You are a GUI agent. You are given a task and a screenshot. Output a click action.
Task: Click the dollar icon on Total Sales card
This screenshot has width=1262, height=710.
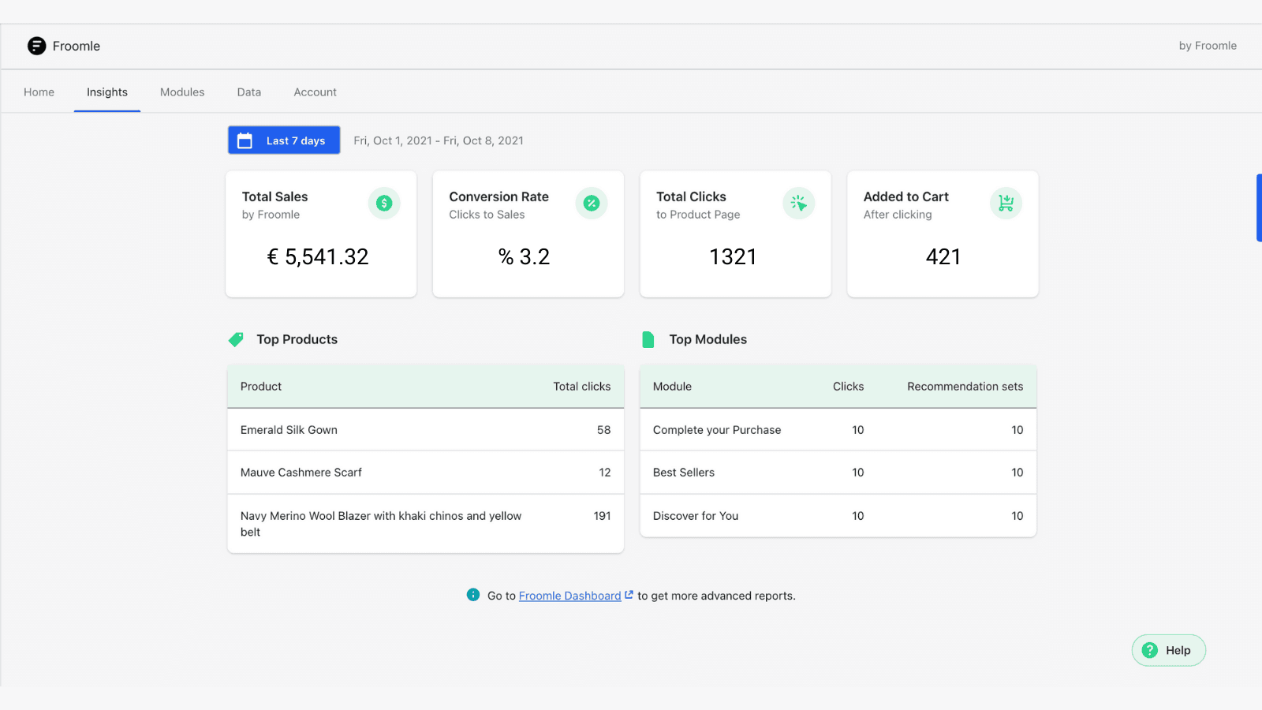click(x=384, y=203)
